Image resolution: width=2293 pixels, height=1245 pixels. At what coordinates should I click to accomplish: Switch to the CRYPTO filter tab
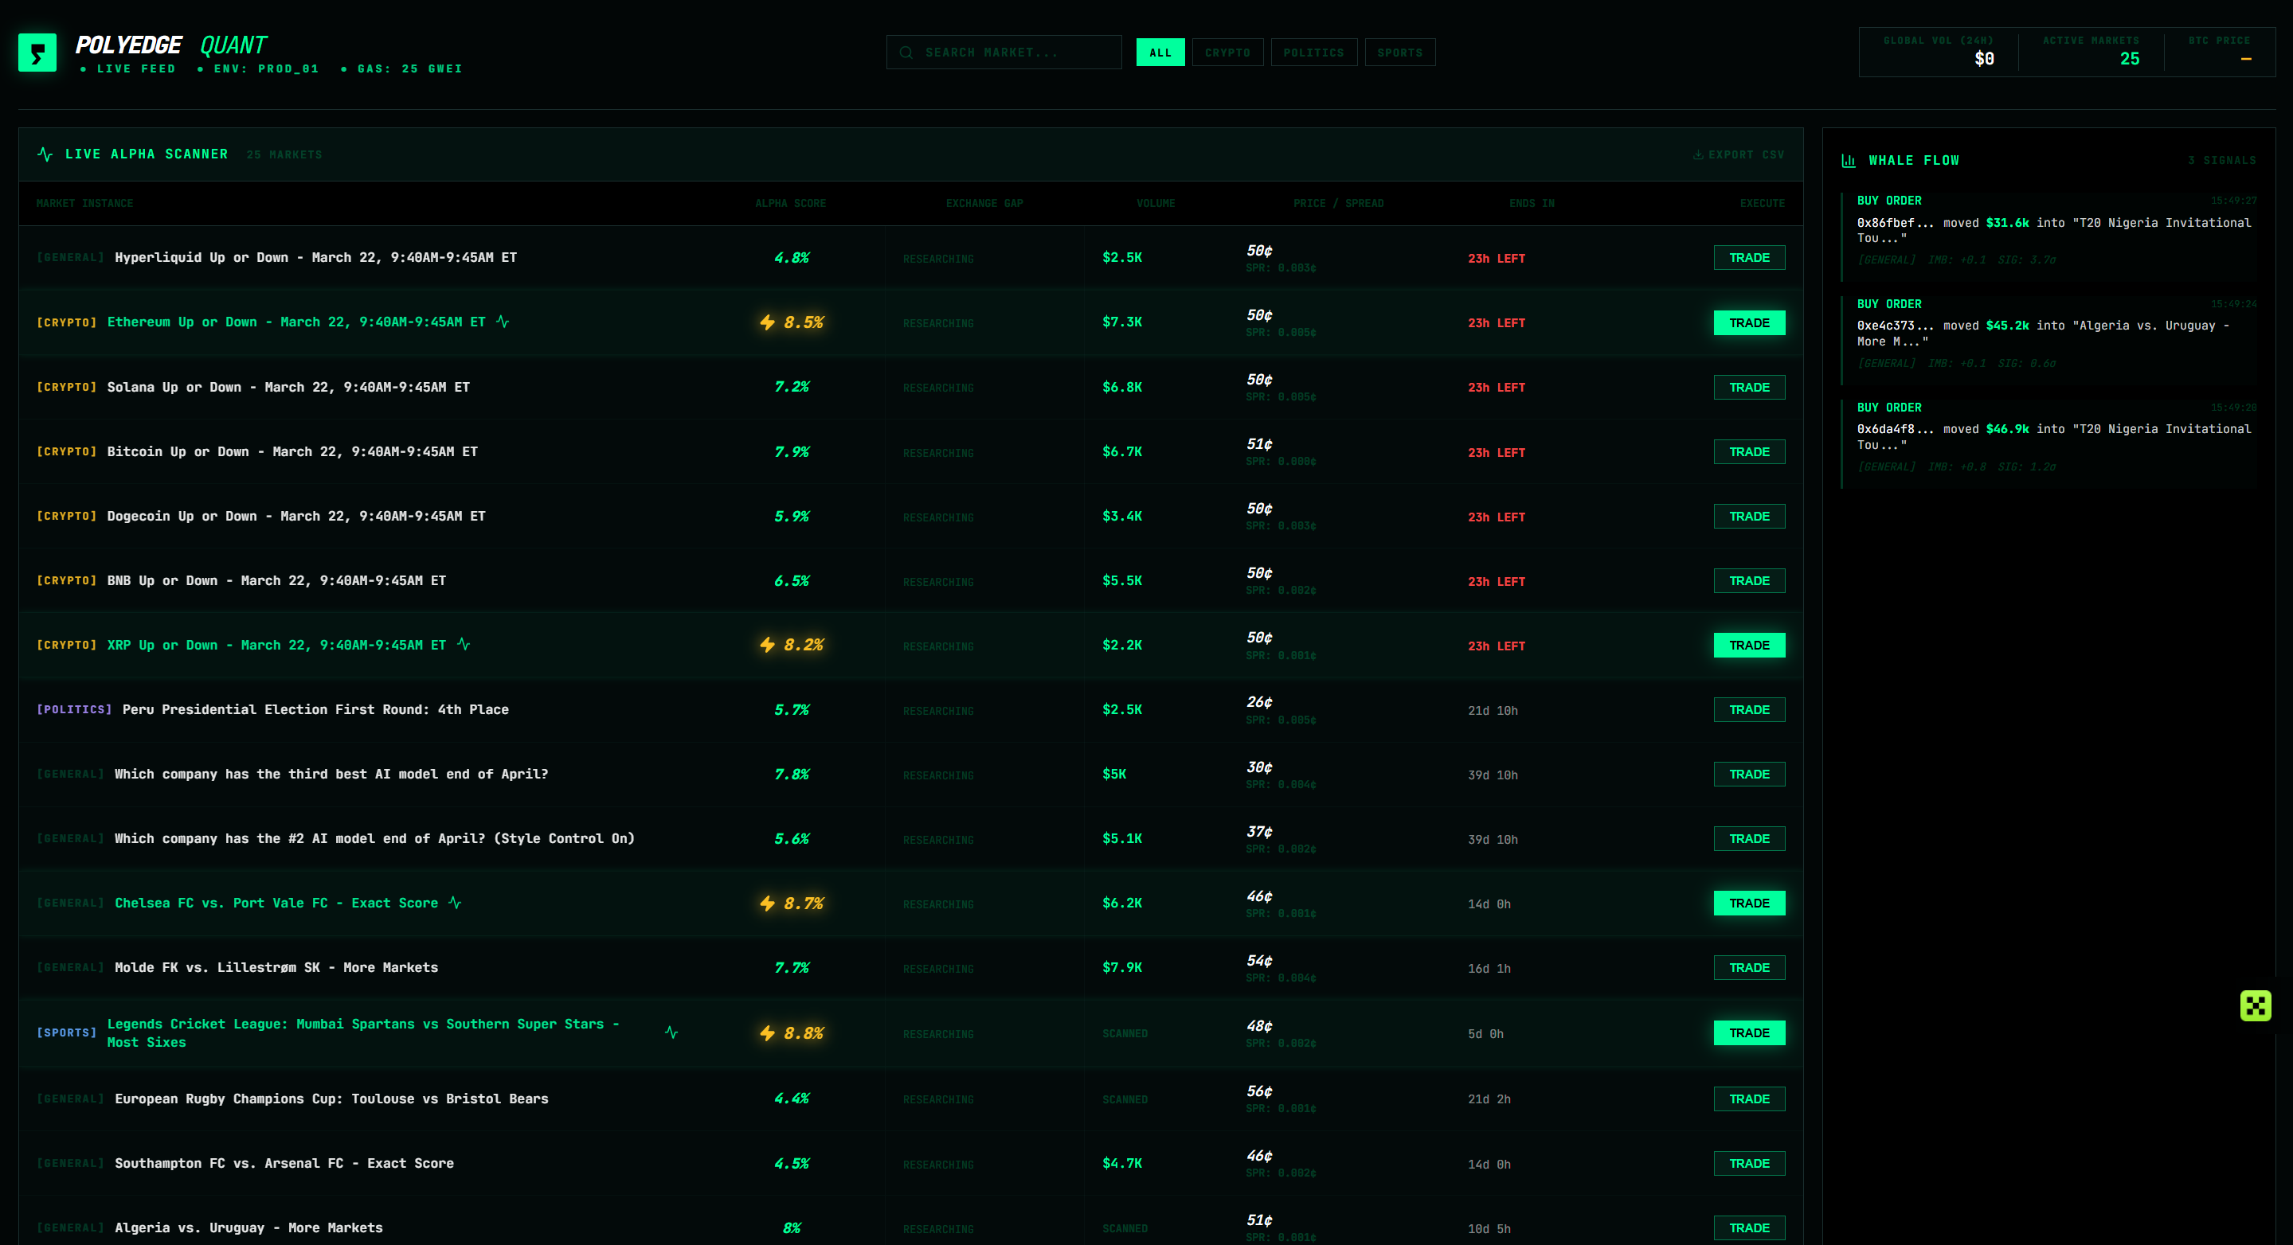pyautogui.click(x=1227, y=53)
